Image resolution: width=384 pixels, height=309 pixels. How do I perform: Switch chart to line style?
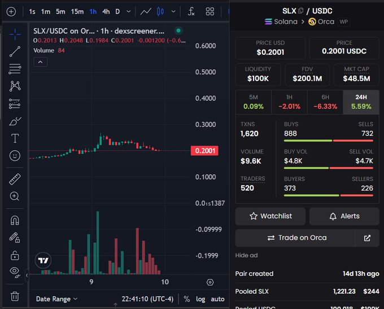(x=146, y=11)
